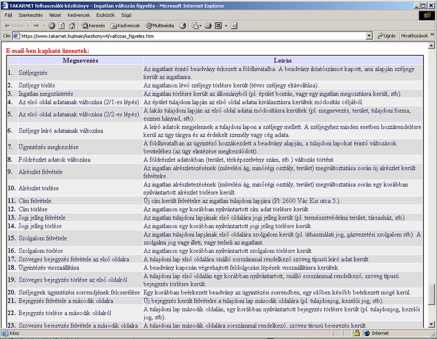Go to the Home page icon
The height and width of the screenshot is (339, 437).
pyautogui.click(x=72, y=26)
